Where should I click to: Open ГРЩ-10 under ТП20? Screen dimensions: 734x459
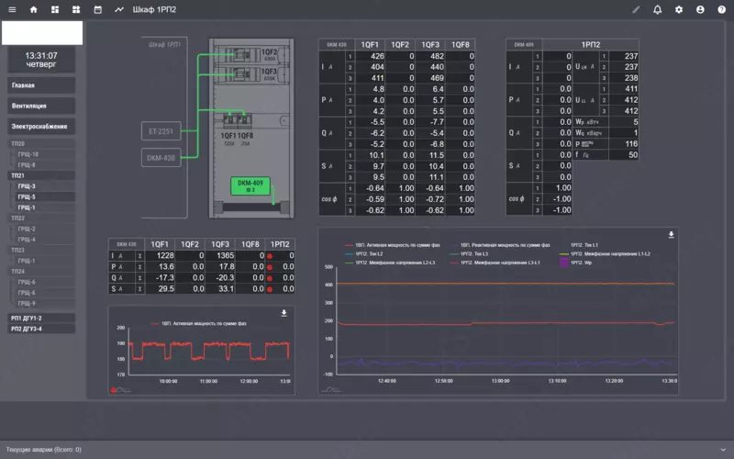(44, 154)
